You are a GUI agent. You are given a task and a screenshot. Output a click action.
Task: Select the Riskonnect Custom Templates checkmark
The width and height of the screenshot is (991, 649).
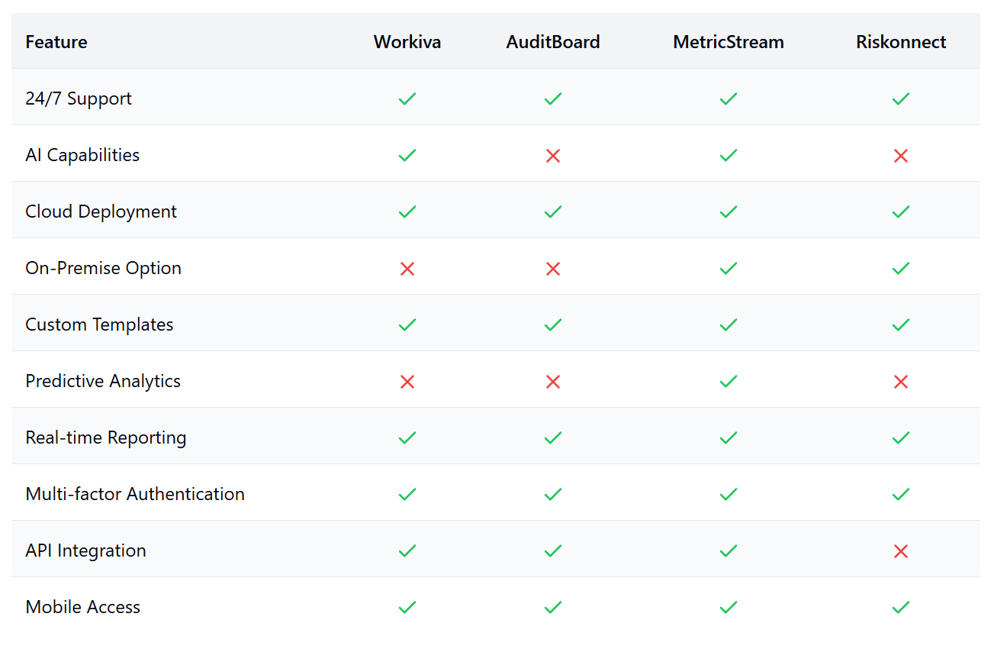tap(900, 324)
